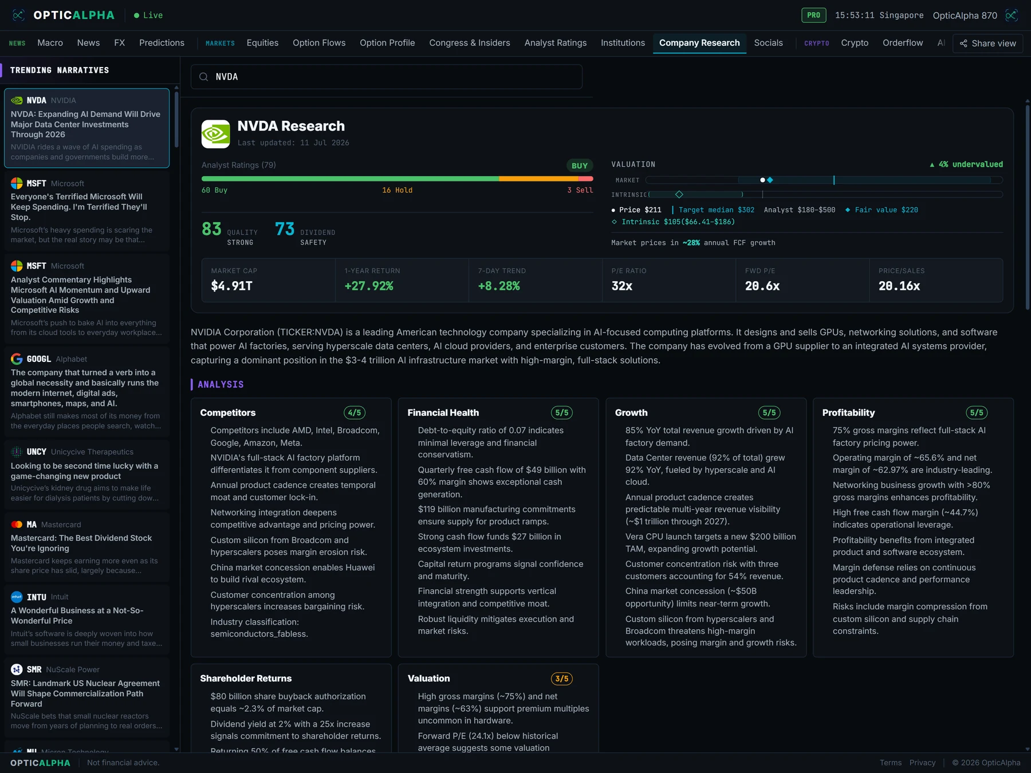
Task: Open the Macro tab
Action: point(50,43)
